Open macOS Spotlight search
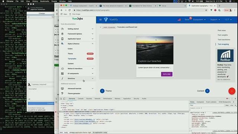The width and height of the screenshot is (238, 134). coord(226,1)
